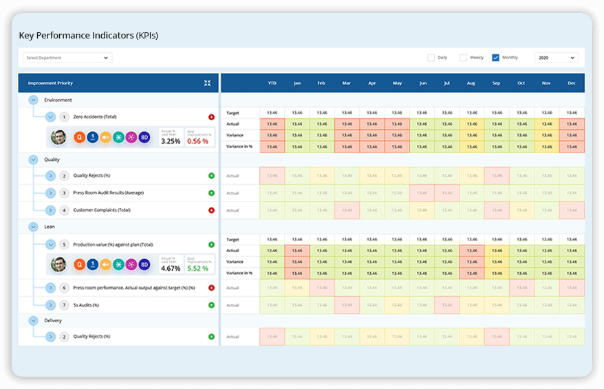Enable the Daily checkbox
Image resolution: width=604 pixels, height=389 pixels.
click(431, 58)
